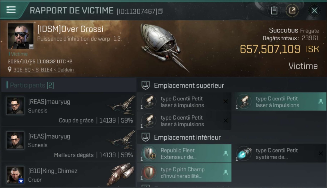Open King_Chimez participant portrait

(x=15, y=175)
